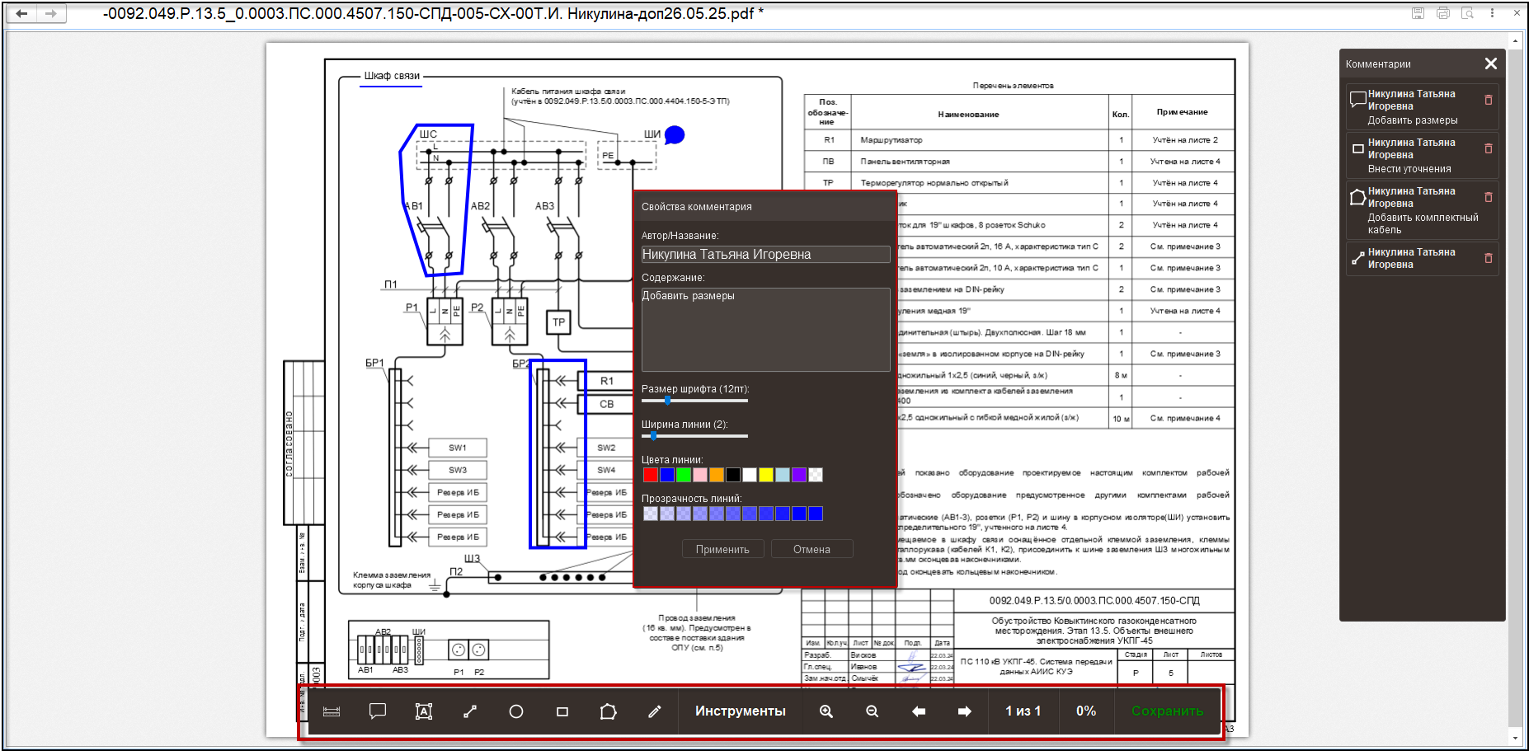
Task: Delete the 'Добавить размеры' comment
Action: 1489,100
